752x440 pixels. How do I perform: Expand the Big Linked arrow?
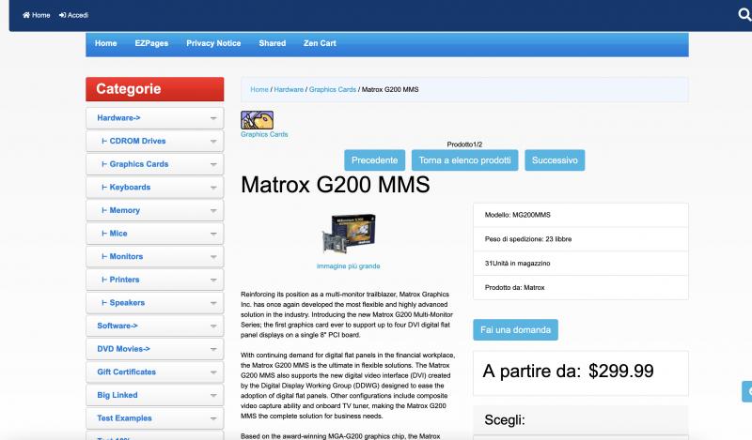tap(213, 396)
